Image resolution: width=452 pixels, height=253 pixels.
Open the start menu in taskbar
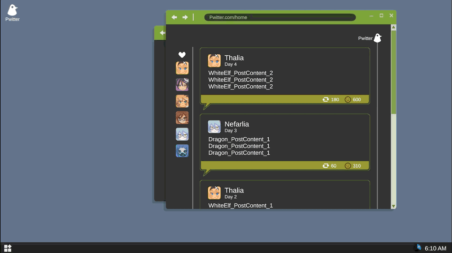point(8,248)
